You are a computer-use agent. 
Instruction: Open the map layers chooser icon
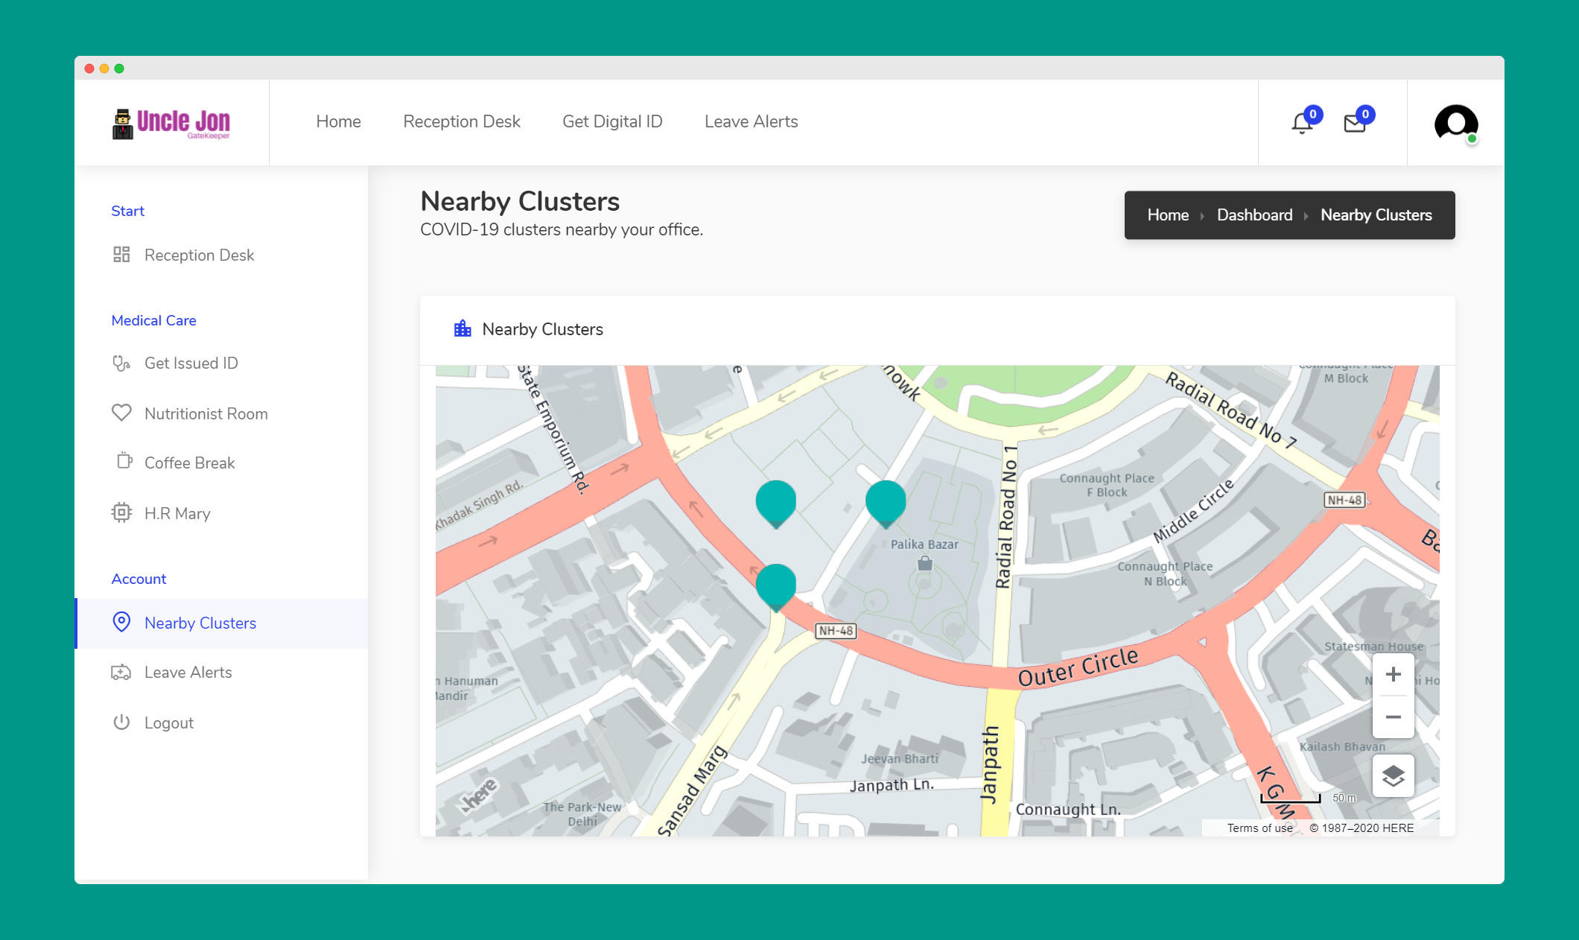click(1393, 776)
